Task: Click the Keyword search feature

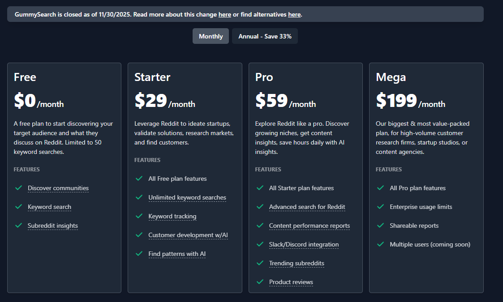Action: tap(49, 207)
